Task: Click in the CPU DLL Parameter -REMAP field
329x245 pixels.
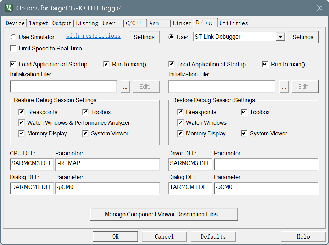Action: [107, 164]
